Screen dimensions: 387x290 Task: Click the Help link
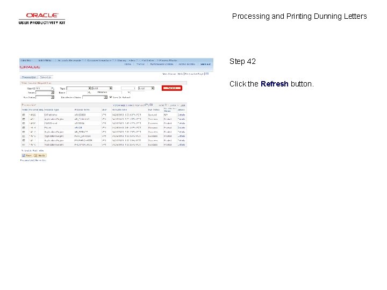pyautogui.click(x=180, y=74)
